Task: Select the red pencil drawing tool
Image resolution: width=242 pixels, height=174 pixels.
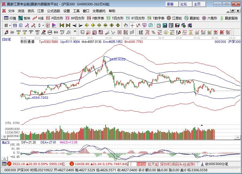Action: [6, 32]
